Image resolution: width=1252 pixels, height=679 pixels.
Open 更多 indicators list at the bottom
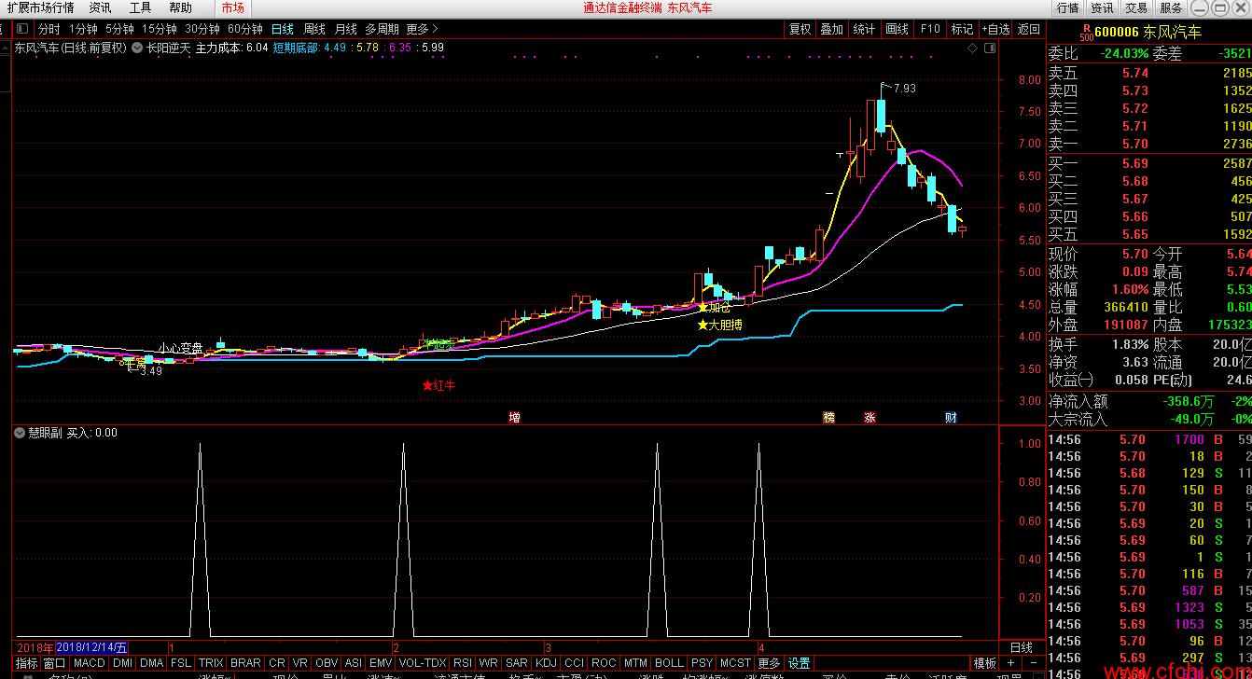[769, 663]
